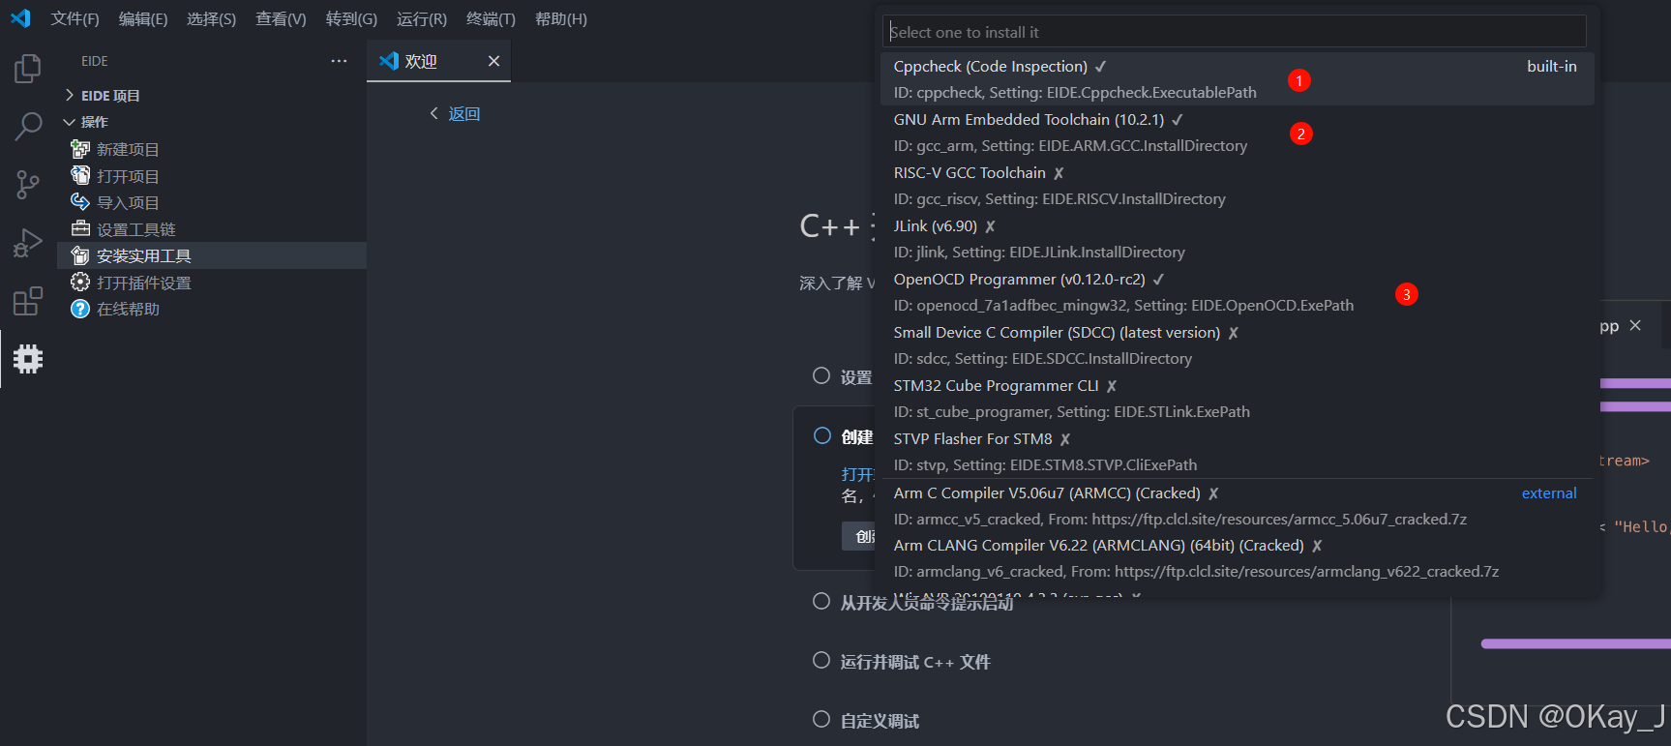This screenshot has width=1671, height=746.
Task: Open the EIDE panel more actions menu
Action: tap(339, 61)
